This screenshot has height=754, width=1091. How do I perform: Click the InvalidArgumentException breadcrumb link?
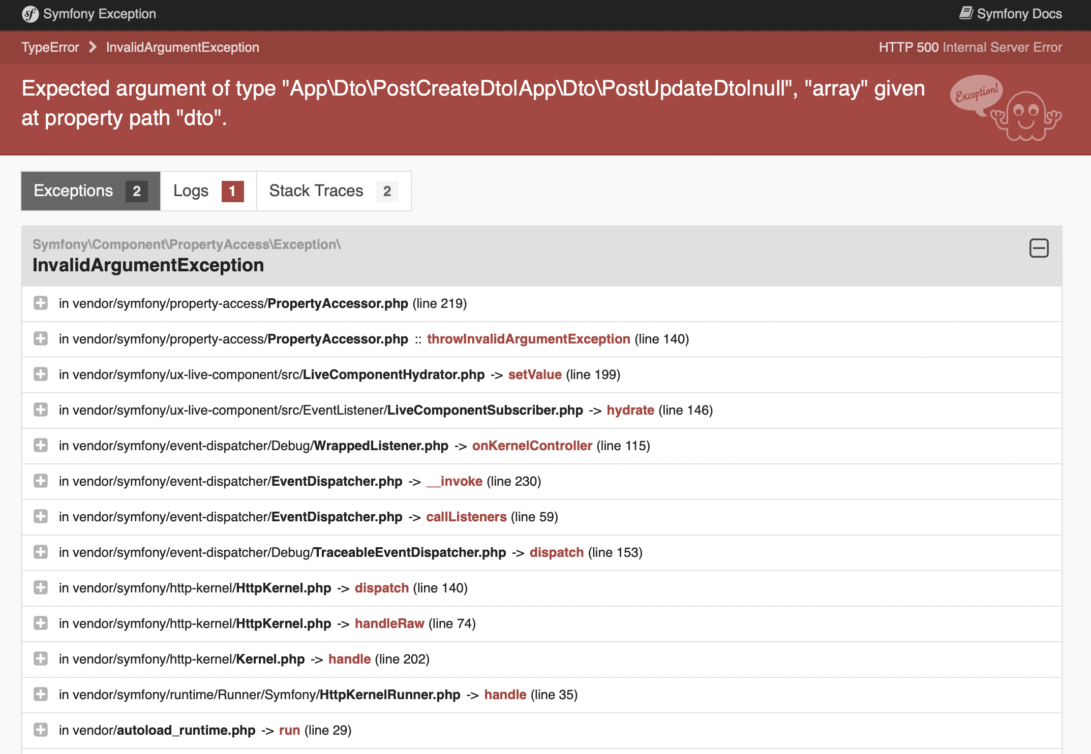click(x=183, y=47)
